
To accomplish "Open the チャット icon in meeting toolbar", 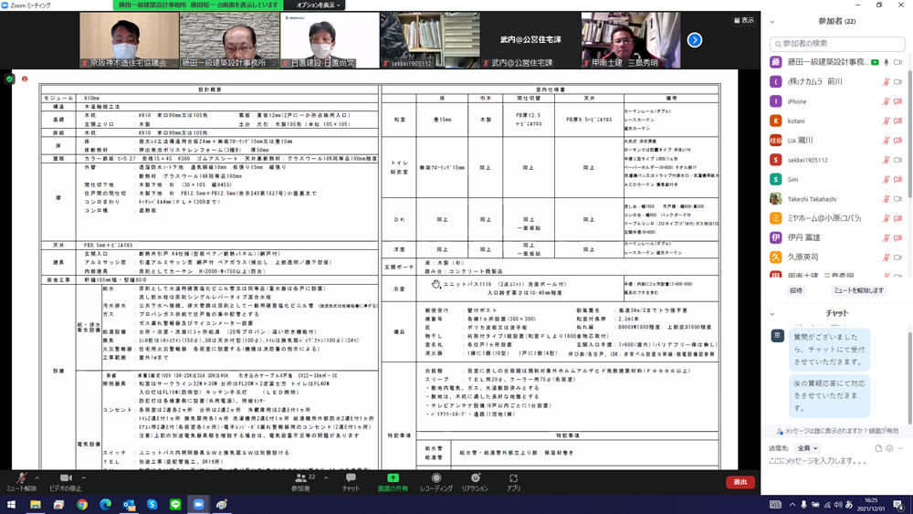I will point(351,480).
